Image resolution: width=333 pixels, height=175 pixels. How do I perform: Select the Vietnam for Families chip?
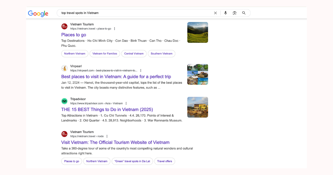coord(105,54)
